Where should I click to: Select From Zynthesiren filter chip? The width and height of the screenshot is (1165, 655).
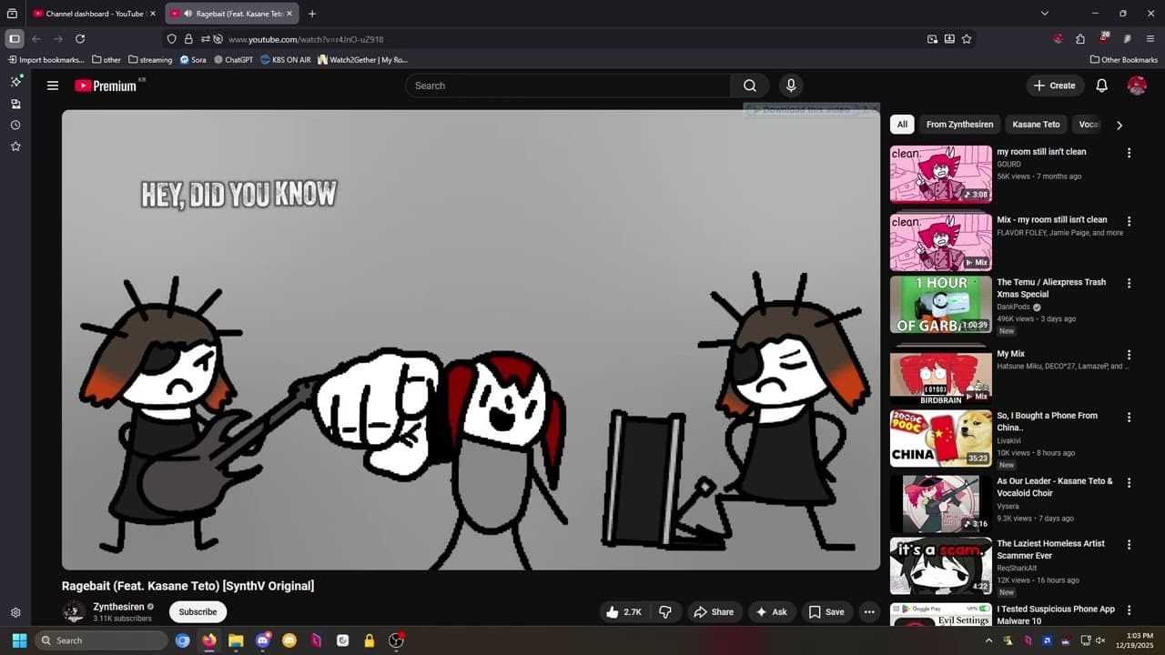(x=960, y=125)
